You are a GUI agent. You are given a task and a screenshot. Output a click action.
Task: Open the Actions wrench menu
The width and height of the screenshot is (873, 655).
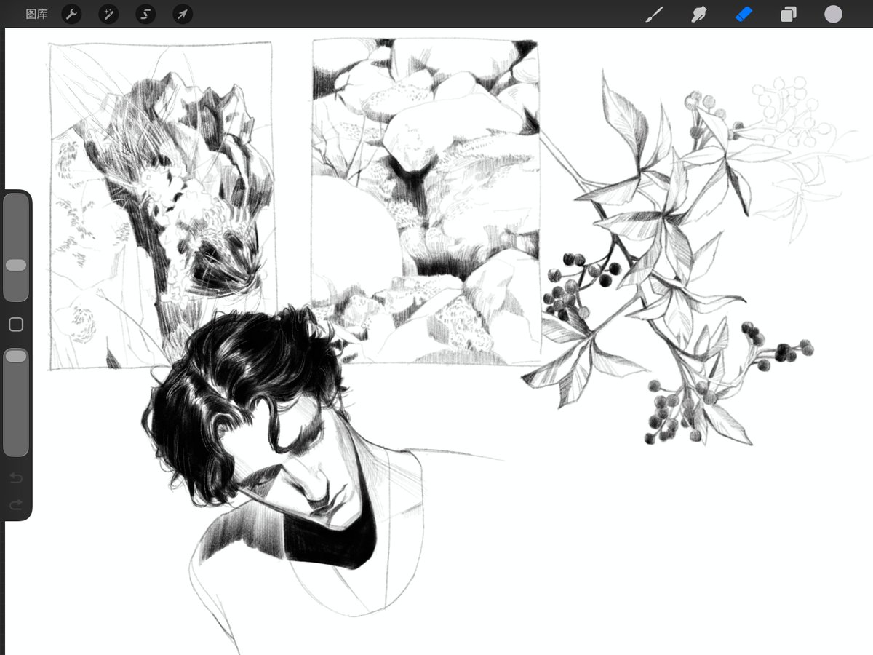(x=71, y=14)
